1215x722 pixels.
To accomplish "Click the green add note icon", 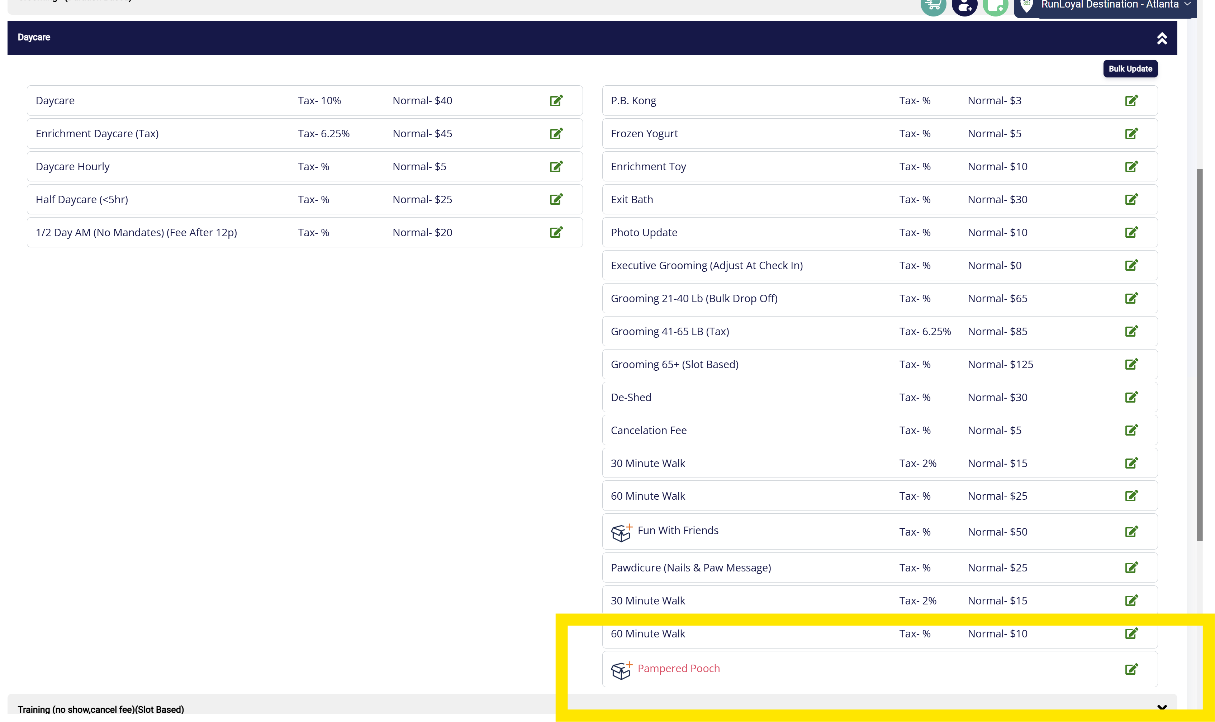I will point(995,6).
